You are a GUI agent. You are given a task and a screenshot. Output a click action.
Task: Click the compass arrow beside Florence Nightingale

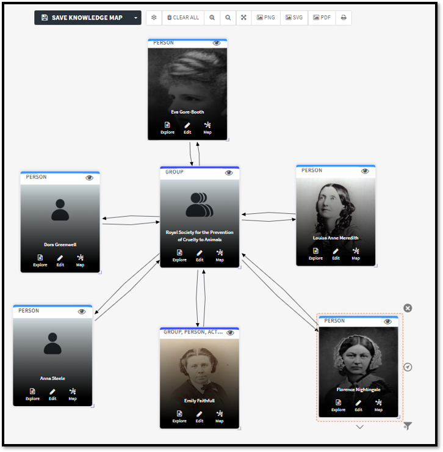(x=408, y=367)
